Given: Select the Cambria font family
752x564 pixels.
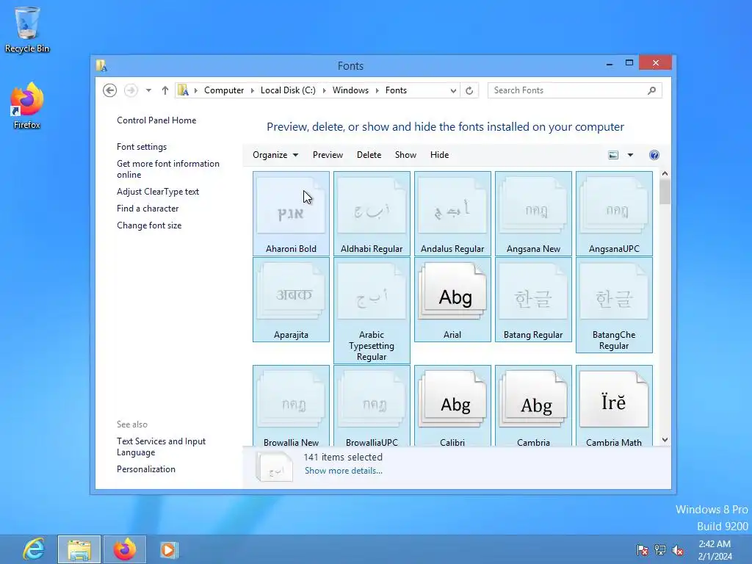Looking at the screenshot, I should [533, 405].
